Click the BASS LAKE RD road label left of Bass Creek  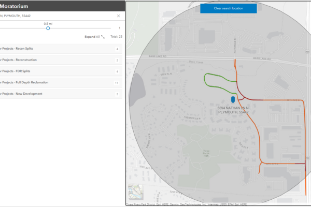[x=158, y=56]
